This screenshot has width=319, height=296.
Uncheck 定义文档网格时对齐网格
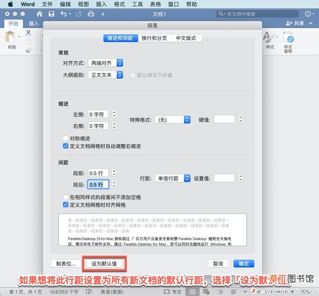(65, 205)
